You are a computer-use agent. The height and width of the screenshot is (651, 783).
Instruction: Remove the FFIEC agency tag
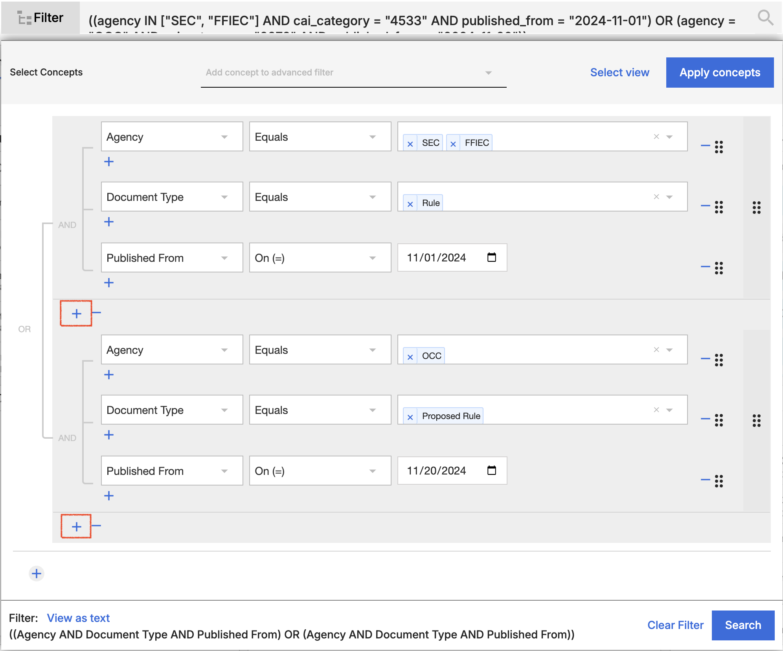click(x=453, y=143)
